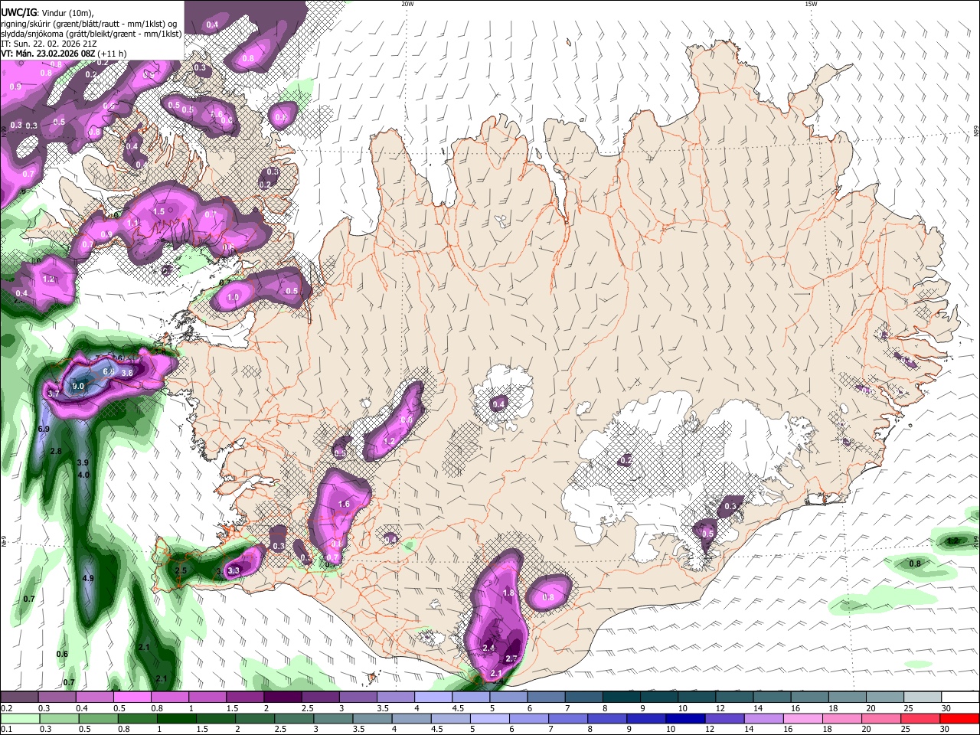Viewport: 980px width, 735px height.
Task: Click the 4.9 rain value in the green band
Action: (88, 579)
